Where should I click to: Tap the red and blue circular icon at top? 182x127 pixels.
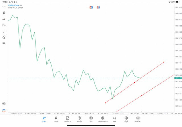pyautogui.click(x=98, y=7)
